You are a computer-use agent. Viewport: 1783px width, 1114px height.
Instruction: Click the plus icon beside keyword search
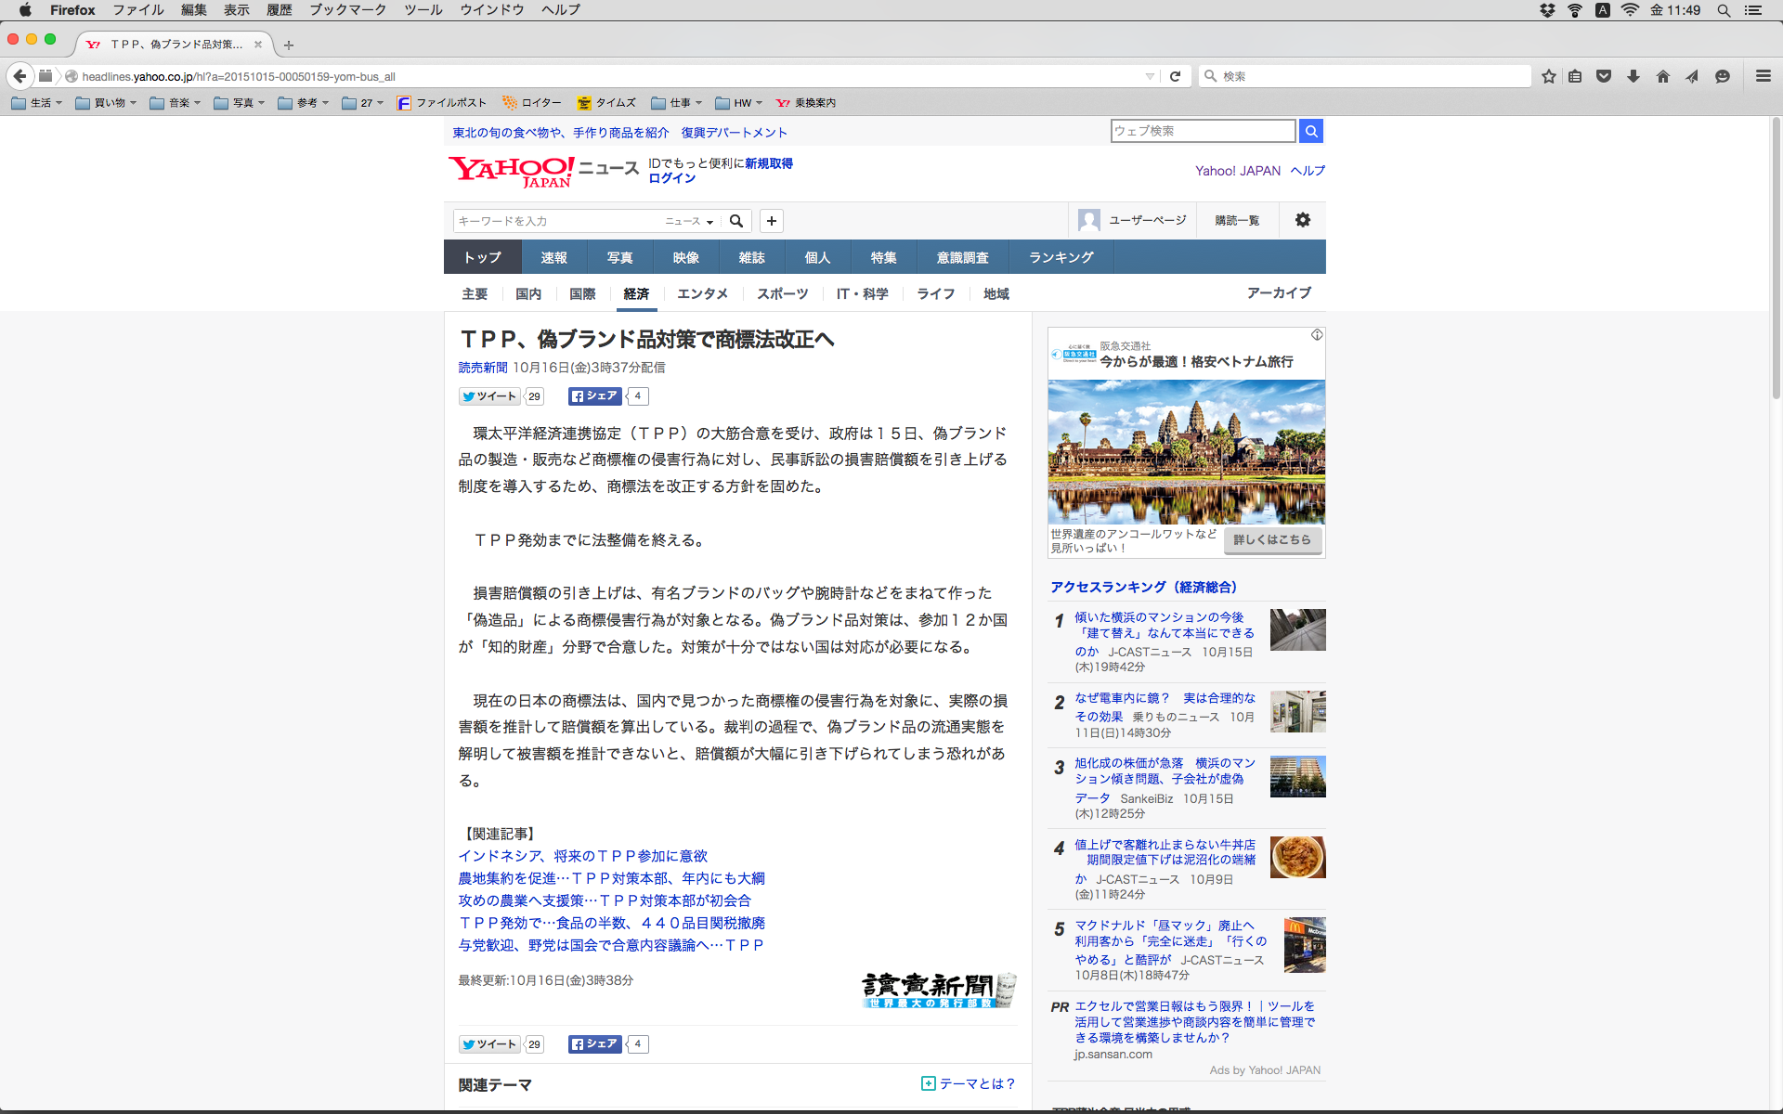point(771,221)
